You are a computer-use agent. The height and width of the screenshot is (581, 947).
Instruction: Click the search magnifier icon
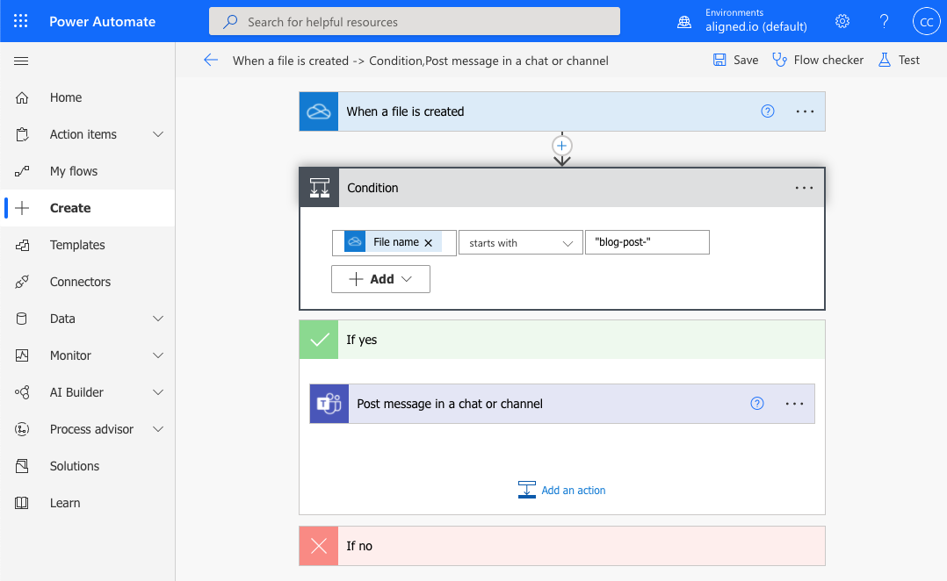click(230, 22)
